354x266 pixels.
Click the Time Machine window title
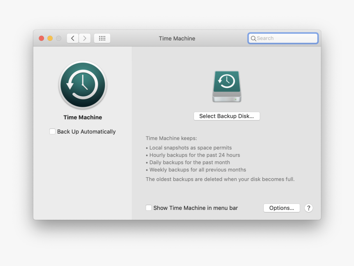177,38
